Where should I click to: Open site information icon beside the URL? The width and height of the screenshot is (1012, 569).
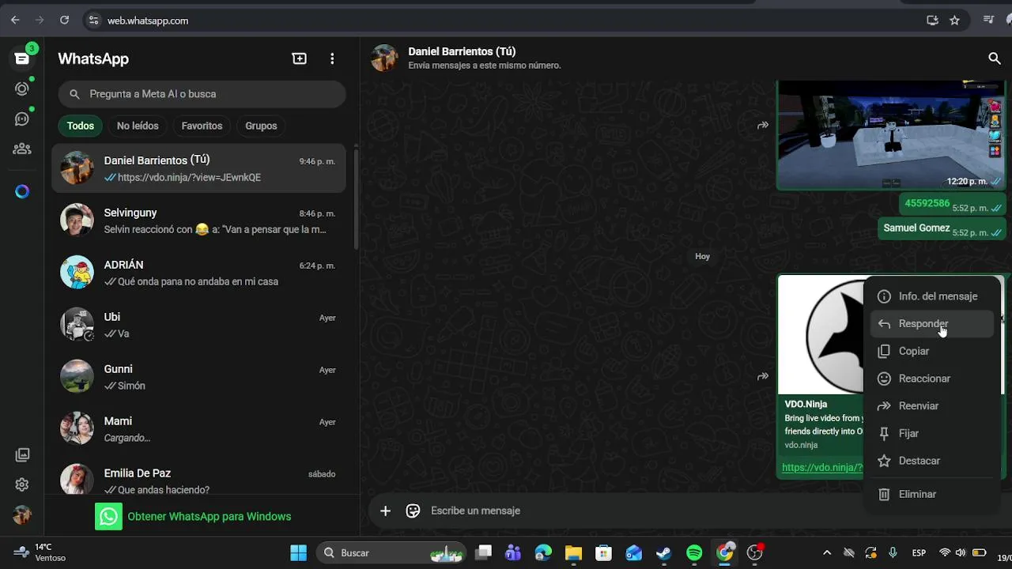93,21
